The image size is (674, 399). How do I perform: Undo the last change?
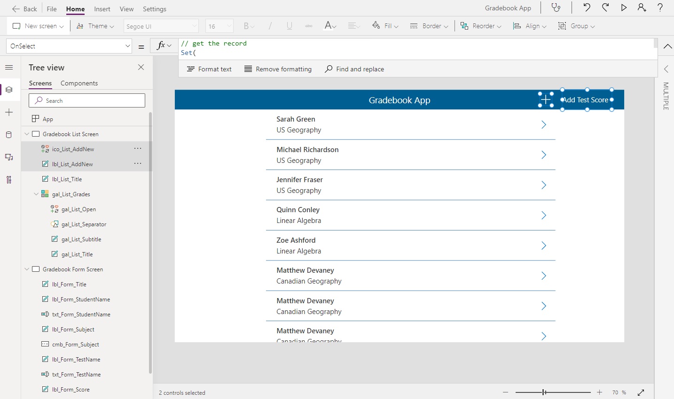[587, 8]
